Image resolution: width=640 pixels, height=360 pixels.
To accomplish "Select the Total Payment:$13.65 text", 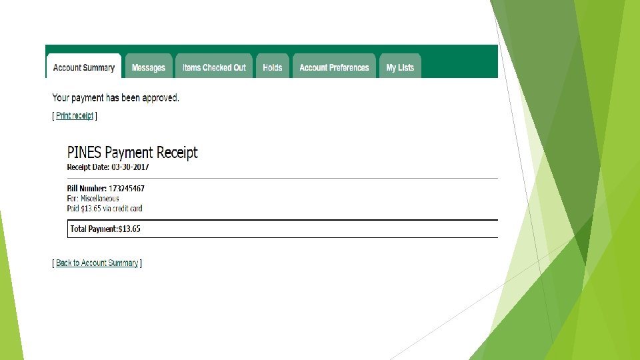I will [x=105, y=229].
